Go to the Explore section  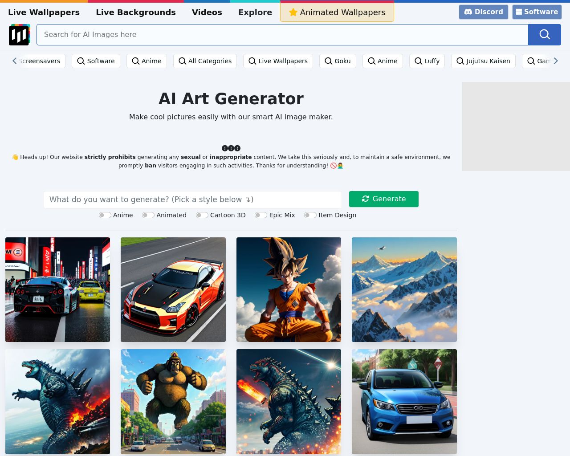(255, 12)
